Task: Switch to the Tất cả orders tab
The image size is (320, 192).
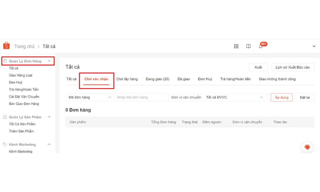Action: point(71,79)
